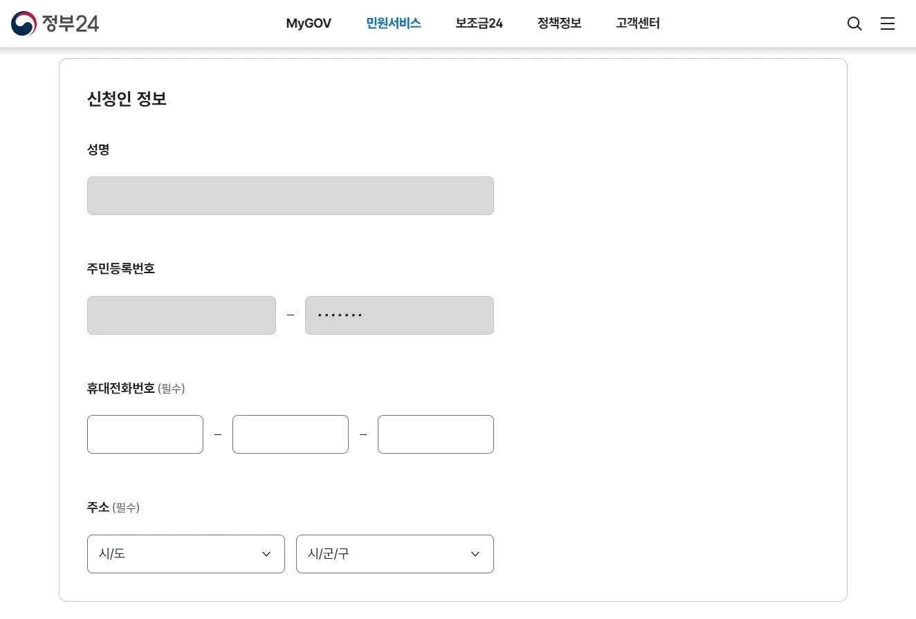Screen dimensions: 916x619
Task: Click the masked resident number field
Action: point(399,315)
